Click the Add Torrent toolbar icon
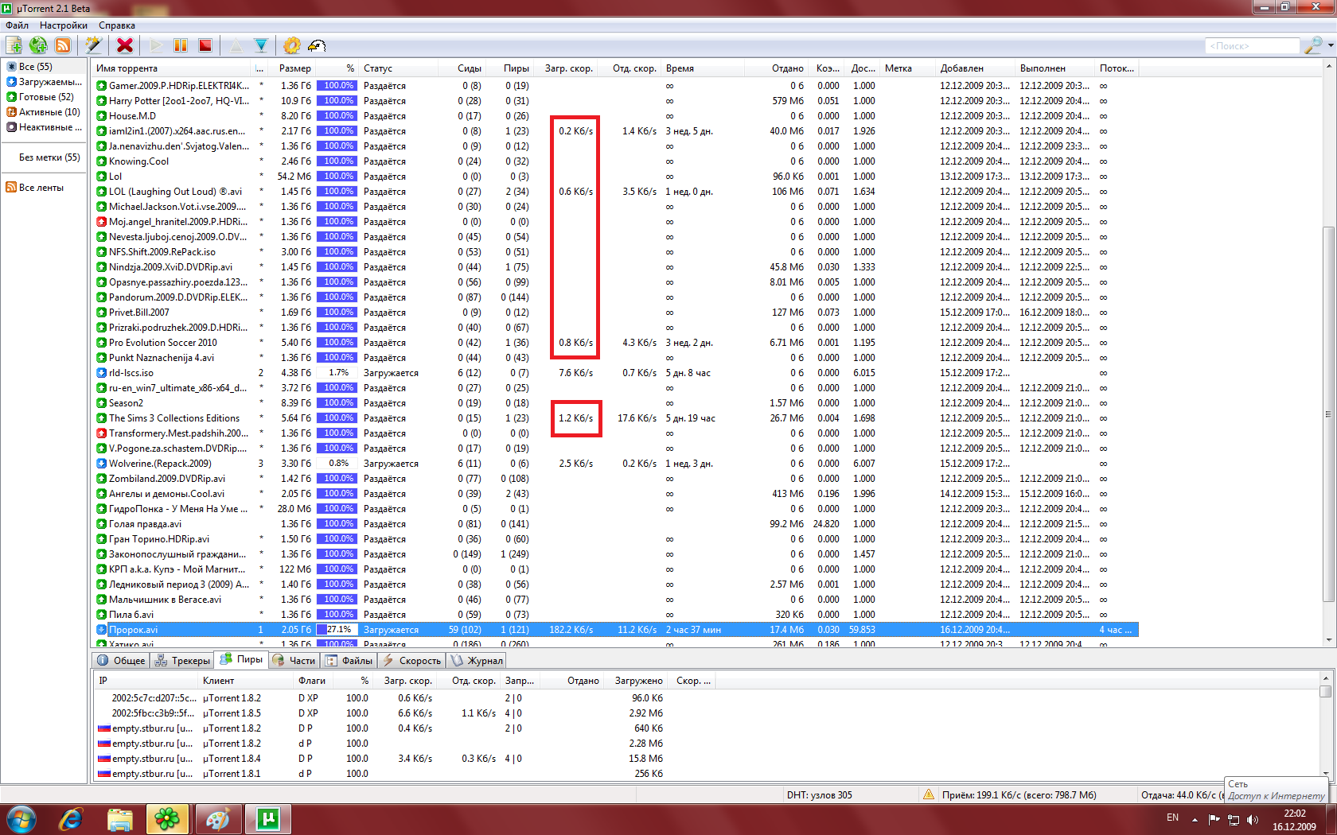The height and width of the screenshot is (835, 1337). [x=14, y=45]
